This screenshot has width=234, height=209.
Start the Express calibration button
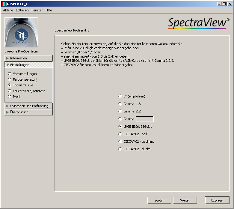(x=217, y=200)
